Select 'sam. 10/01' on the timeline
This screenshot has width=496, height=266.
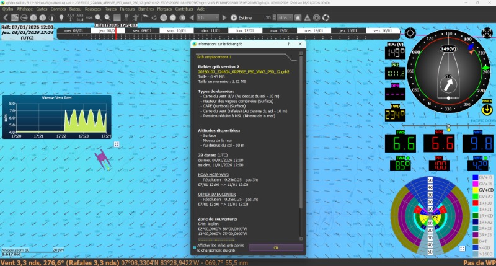click(176, 30)
